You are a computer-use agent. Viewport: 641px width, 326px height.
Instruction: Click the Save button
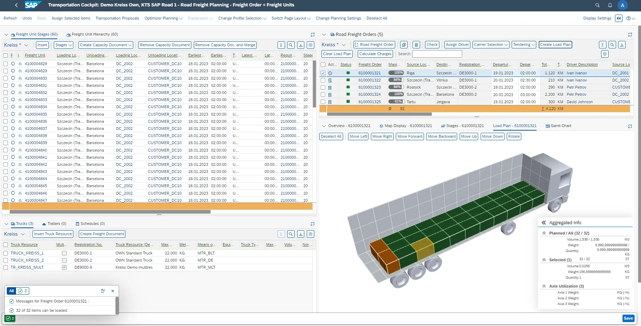point(628,319)
